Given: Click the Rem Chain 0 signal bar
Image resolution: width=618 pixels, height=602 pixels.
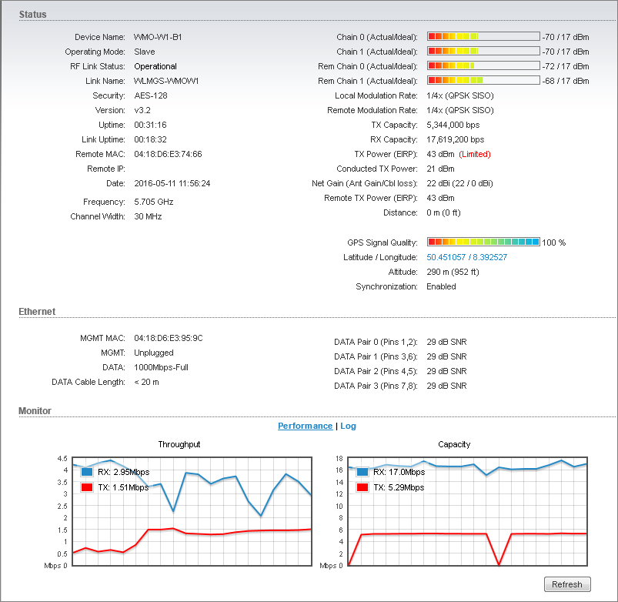Looking at the screenshot, I should pos(483,65).
